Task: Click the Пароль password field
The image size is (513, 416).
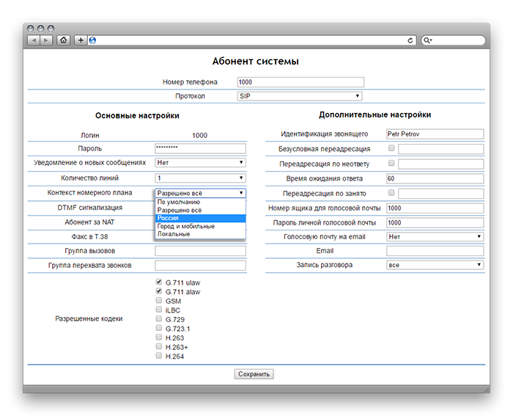Action: click(x=200, y=148)
